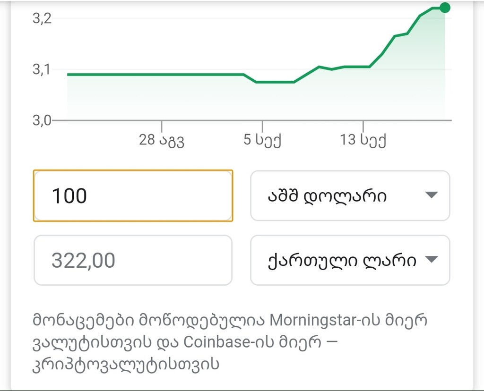Click the arrow beside აშშ დოლარი
This screenshot has width=484, height=391.
click(x=432, y=195)
